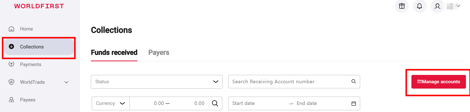
Task: Click the search icon in account number field
Action: [x=354, y=81]
